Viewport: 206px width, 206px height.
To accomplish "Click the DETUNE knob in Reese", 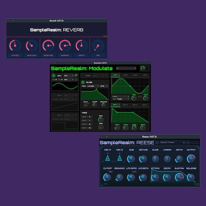I will click(143, 159).
